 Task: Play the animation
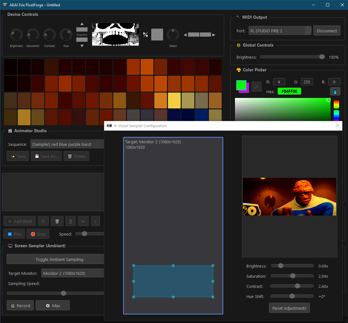pos(14,234)
